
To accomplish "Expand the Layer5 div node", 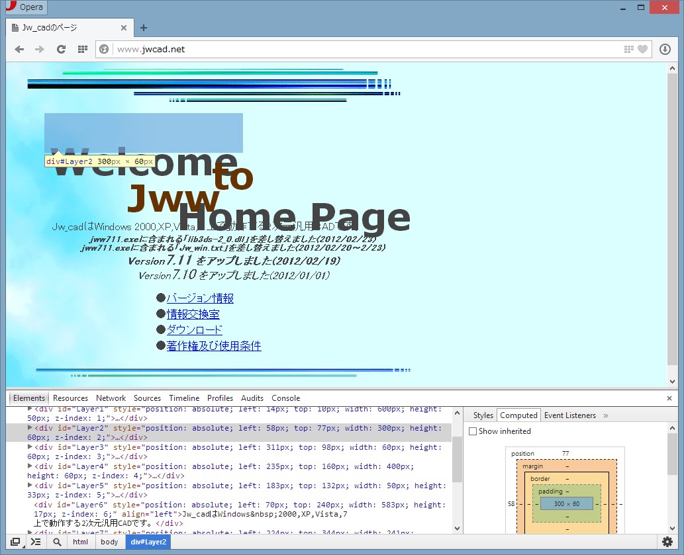I will tap(30, 486).
